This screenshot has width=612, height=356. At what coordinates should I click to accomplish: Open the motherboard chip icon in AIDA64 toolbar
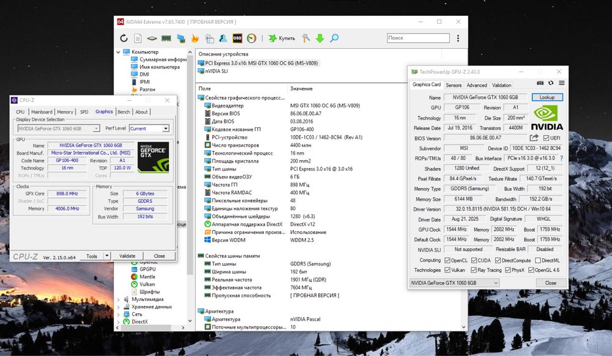(152, 38)
